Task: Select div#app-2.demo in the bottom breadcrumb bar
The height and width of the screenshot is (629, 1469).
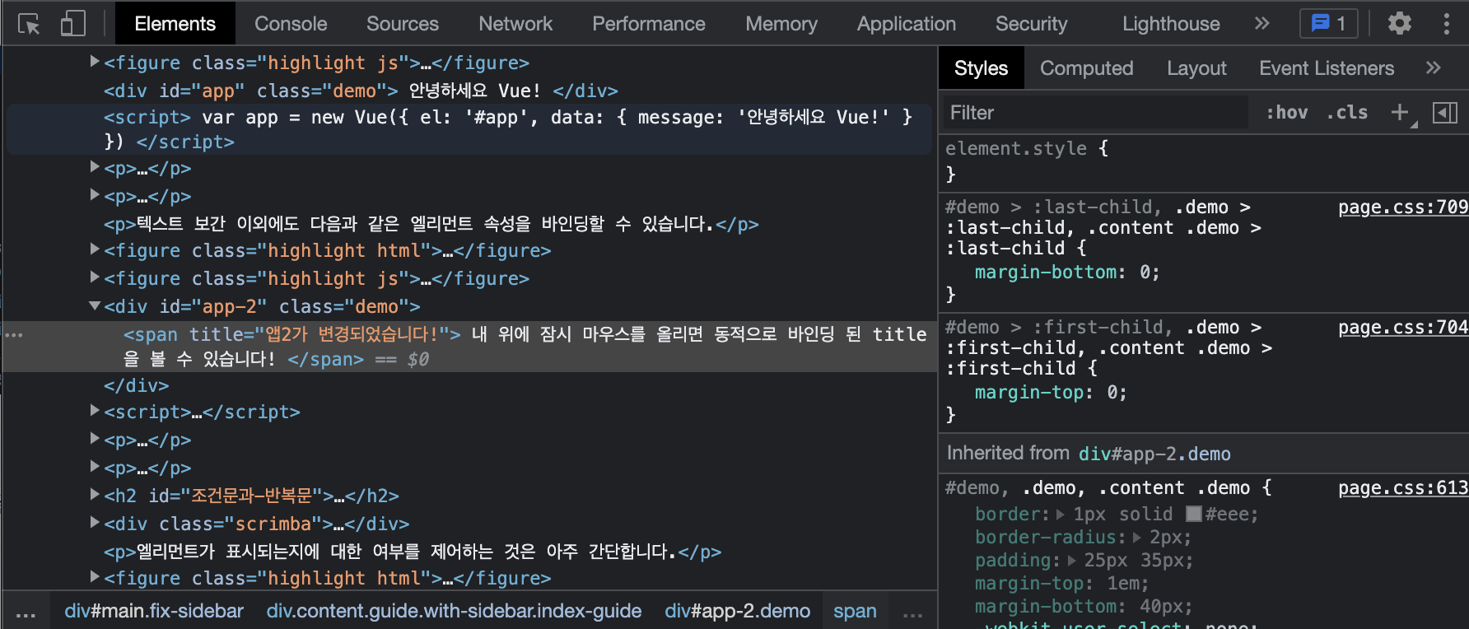Action: tap(737, 611)
